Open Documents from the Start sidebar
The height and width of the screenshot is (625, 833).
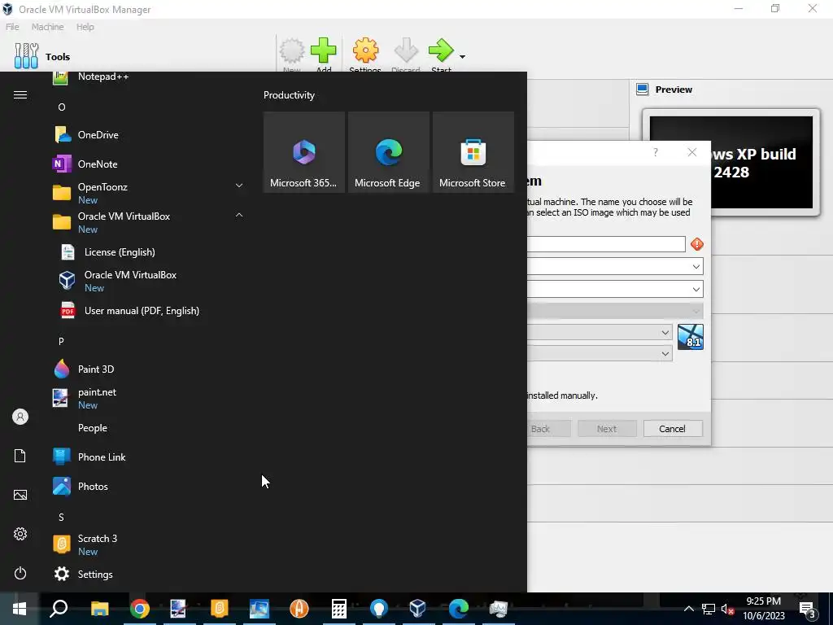[x=20, y=456]
